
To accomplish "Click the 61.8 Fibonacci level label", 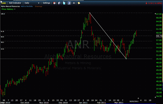I will click(x=2, y=31).
